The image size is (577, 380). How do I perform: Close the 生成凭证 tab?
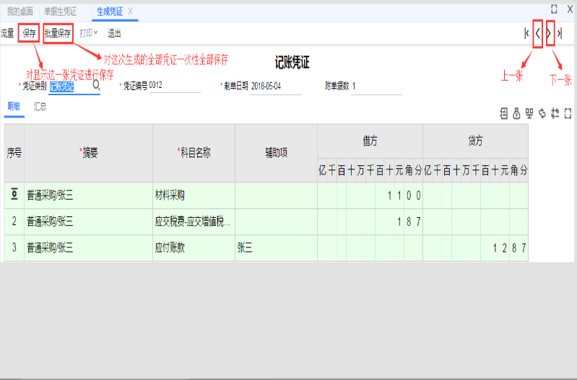(x=130, y=11)
